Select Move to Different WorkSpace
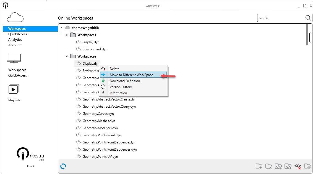 (133, 75)
